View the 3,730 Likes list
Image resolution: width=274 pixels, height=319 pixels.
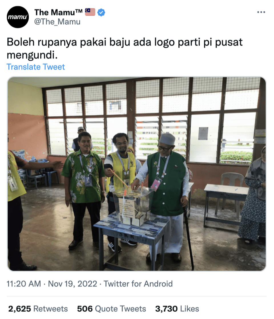[x=177, y=309]
